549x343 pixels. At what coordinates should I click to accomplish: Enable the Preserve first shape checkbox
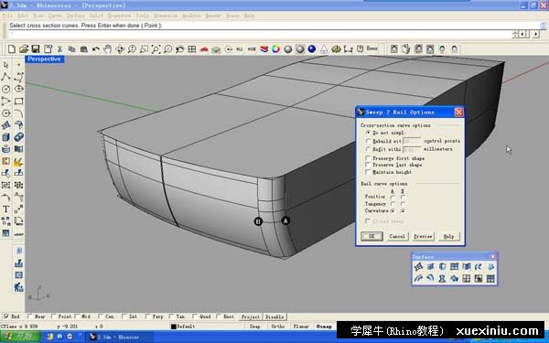(x=368, y=158)
